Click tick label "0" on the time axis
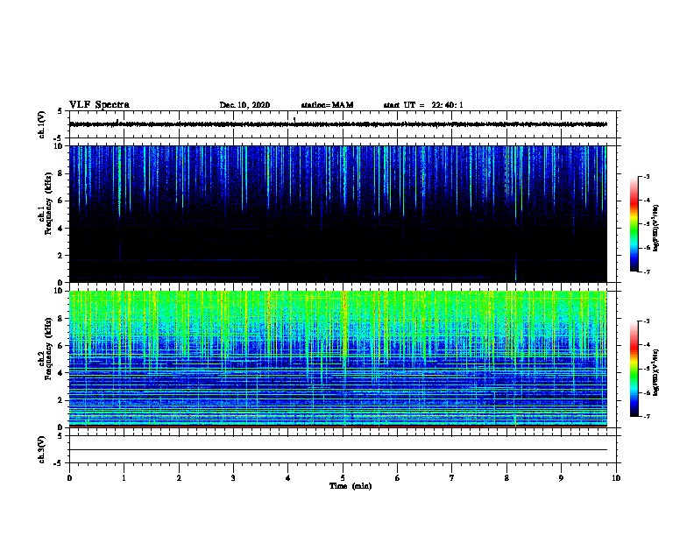Image resolution: width=694 pixels, height=536 pixels. 69,478
